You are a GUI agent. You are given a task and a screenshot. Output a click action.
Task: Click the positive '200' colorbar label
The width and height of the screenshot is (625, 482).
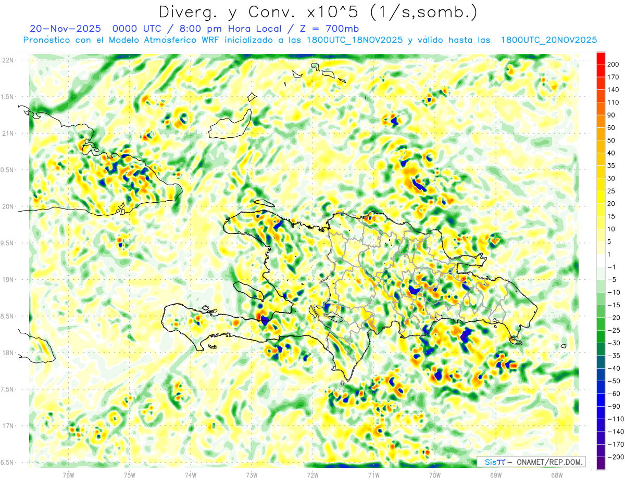pos(613,64)
